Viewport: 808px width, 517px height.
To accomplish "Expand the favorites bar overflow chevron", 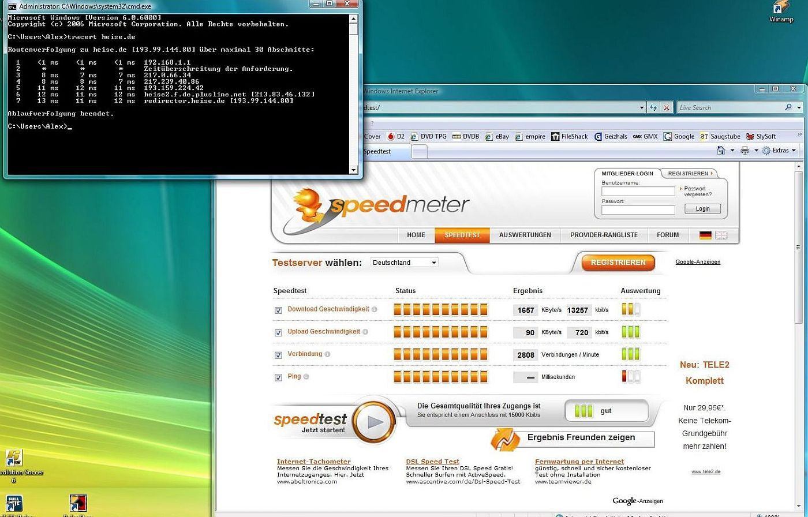I will (x=799, y=134).
